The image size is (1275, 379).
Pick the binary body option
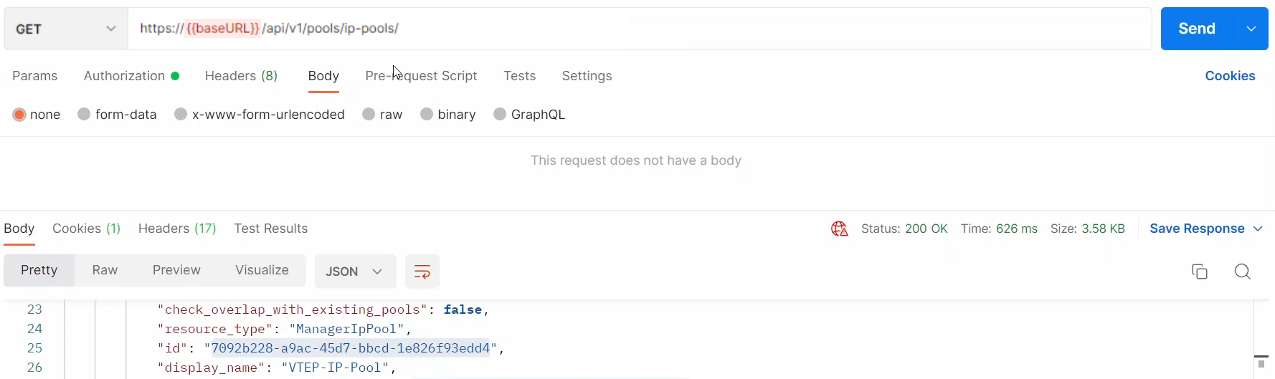coord(427,115)
